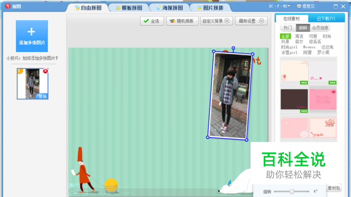The image size is (351, 197).
Task: Click 替换 on the photo thumbnail
Action: coord(42,96)
